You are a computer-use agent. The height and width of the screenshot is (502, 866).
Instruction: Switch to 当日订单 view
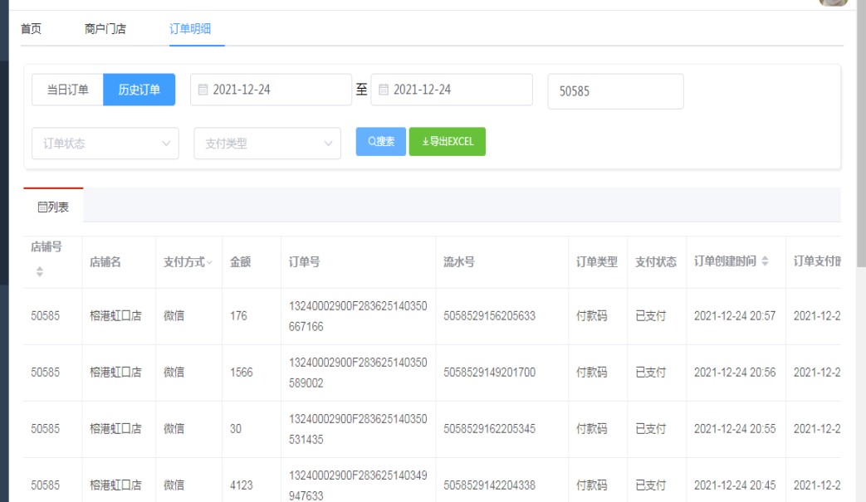click(67, 90)
